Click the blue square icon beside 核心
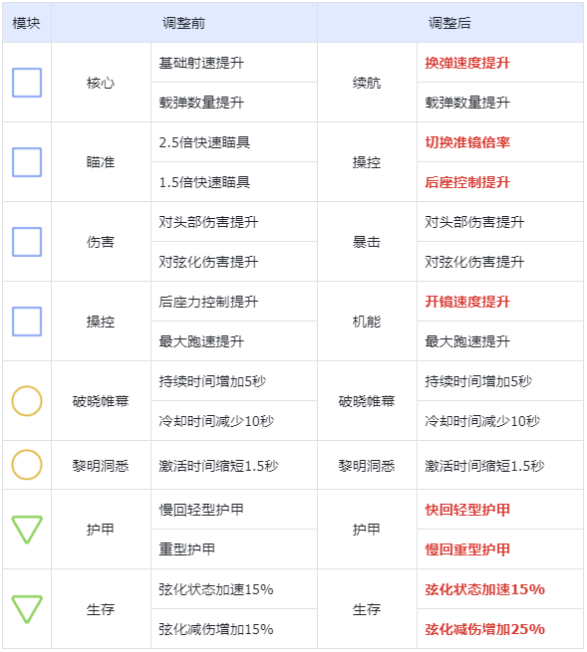The image size is (587, 652). pos(27,83)
